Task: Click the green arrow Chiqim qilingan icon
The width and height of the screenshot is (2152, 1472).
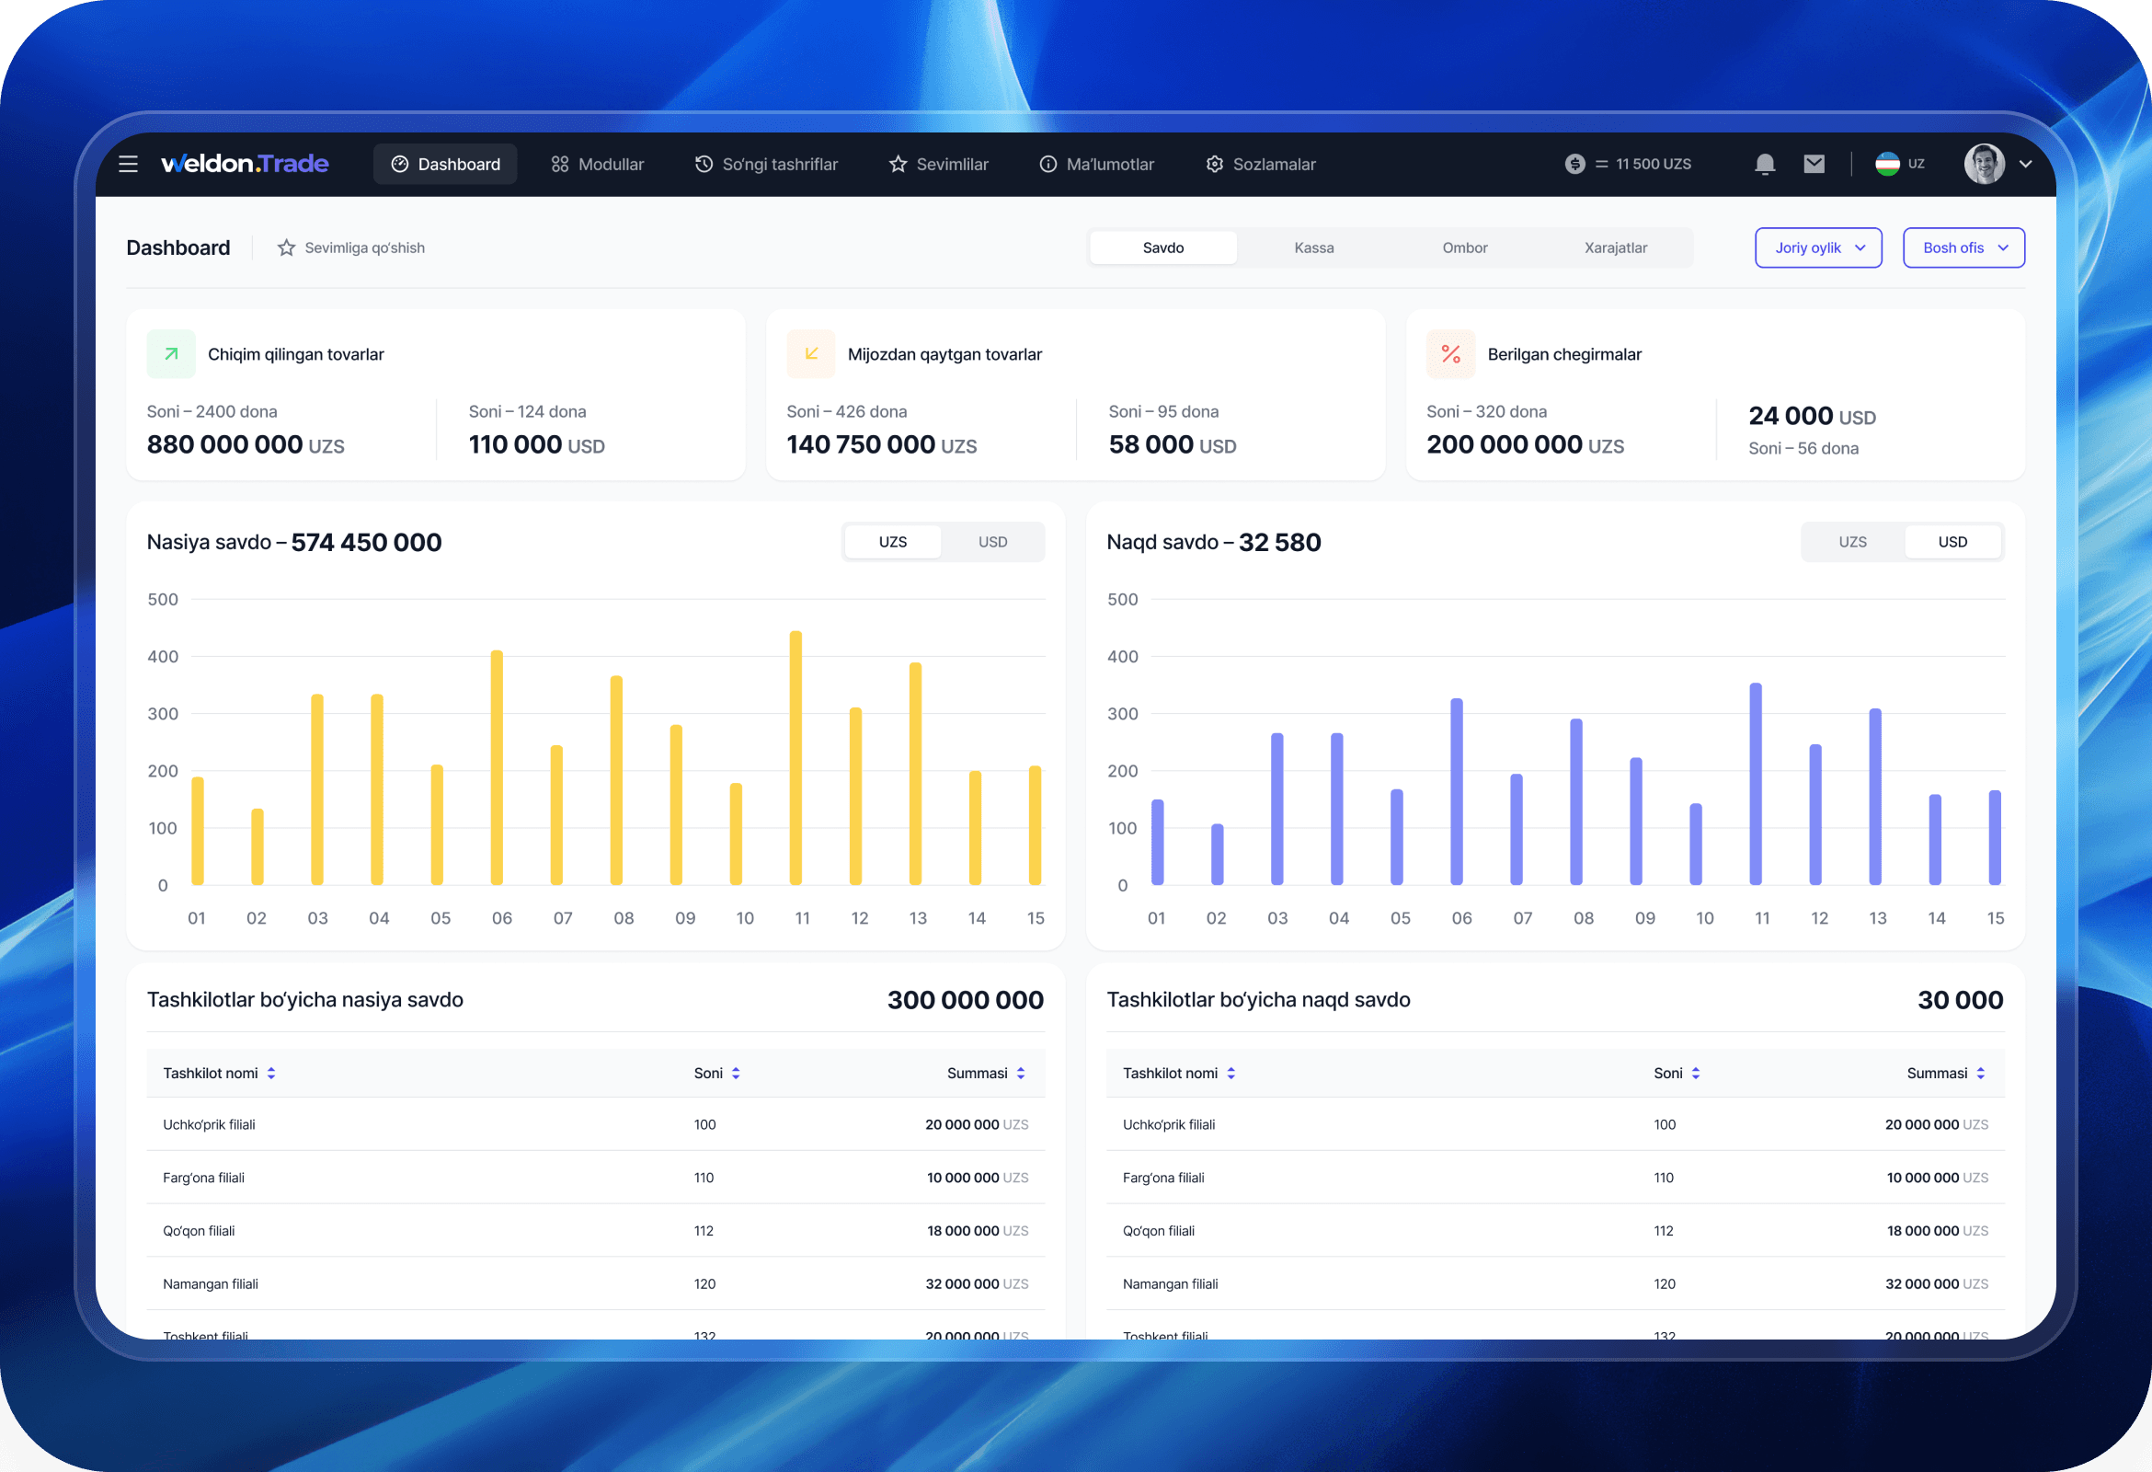Action: (171, 354)
